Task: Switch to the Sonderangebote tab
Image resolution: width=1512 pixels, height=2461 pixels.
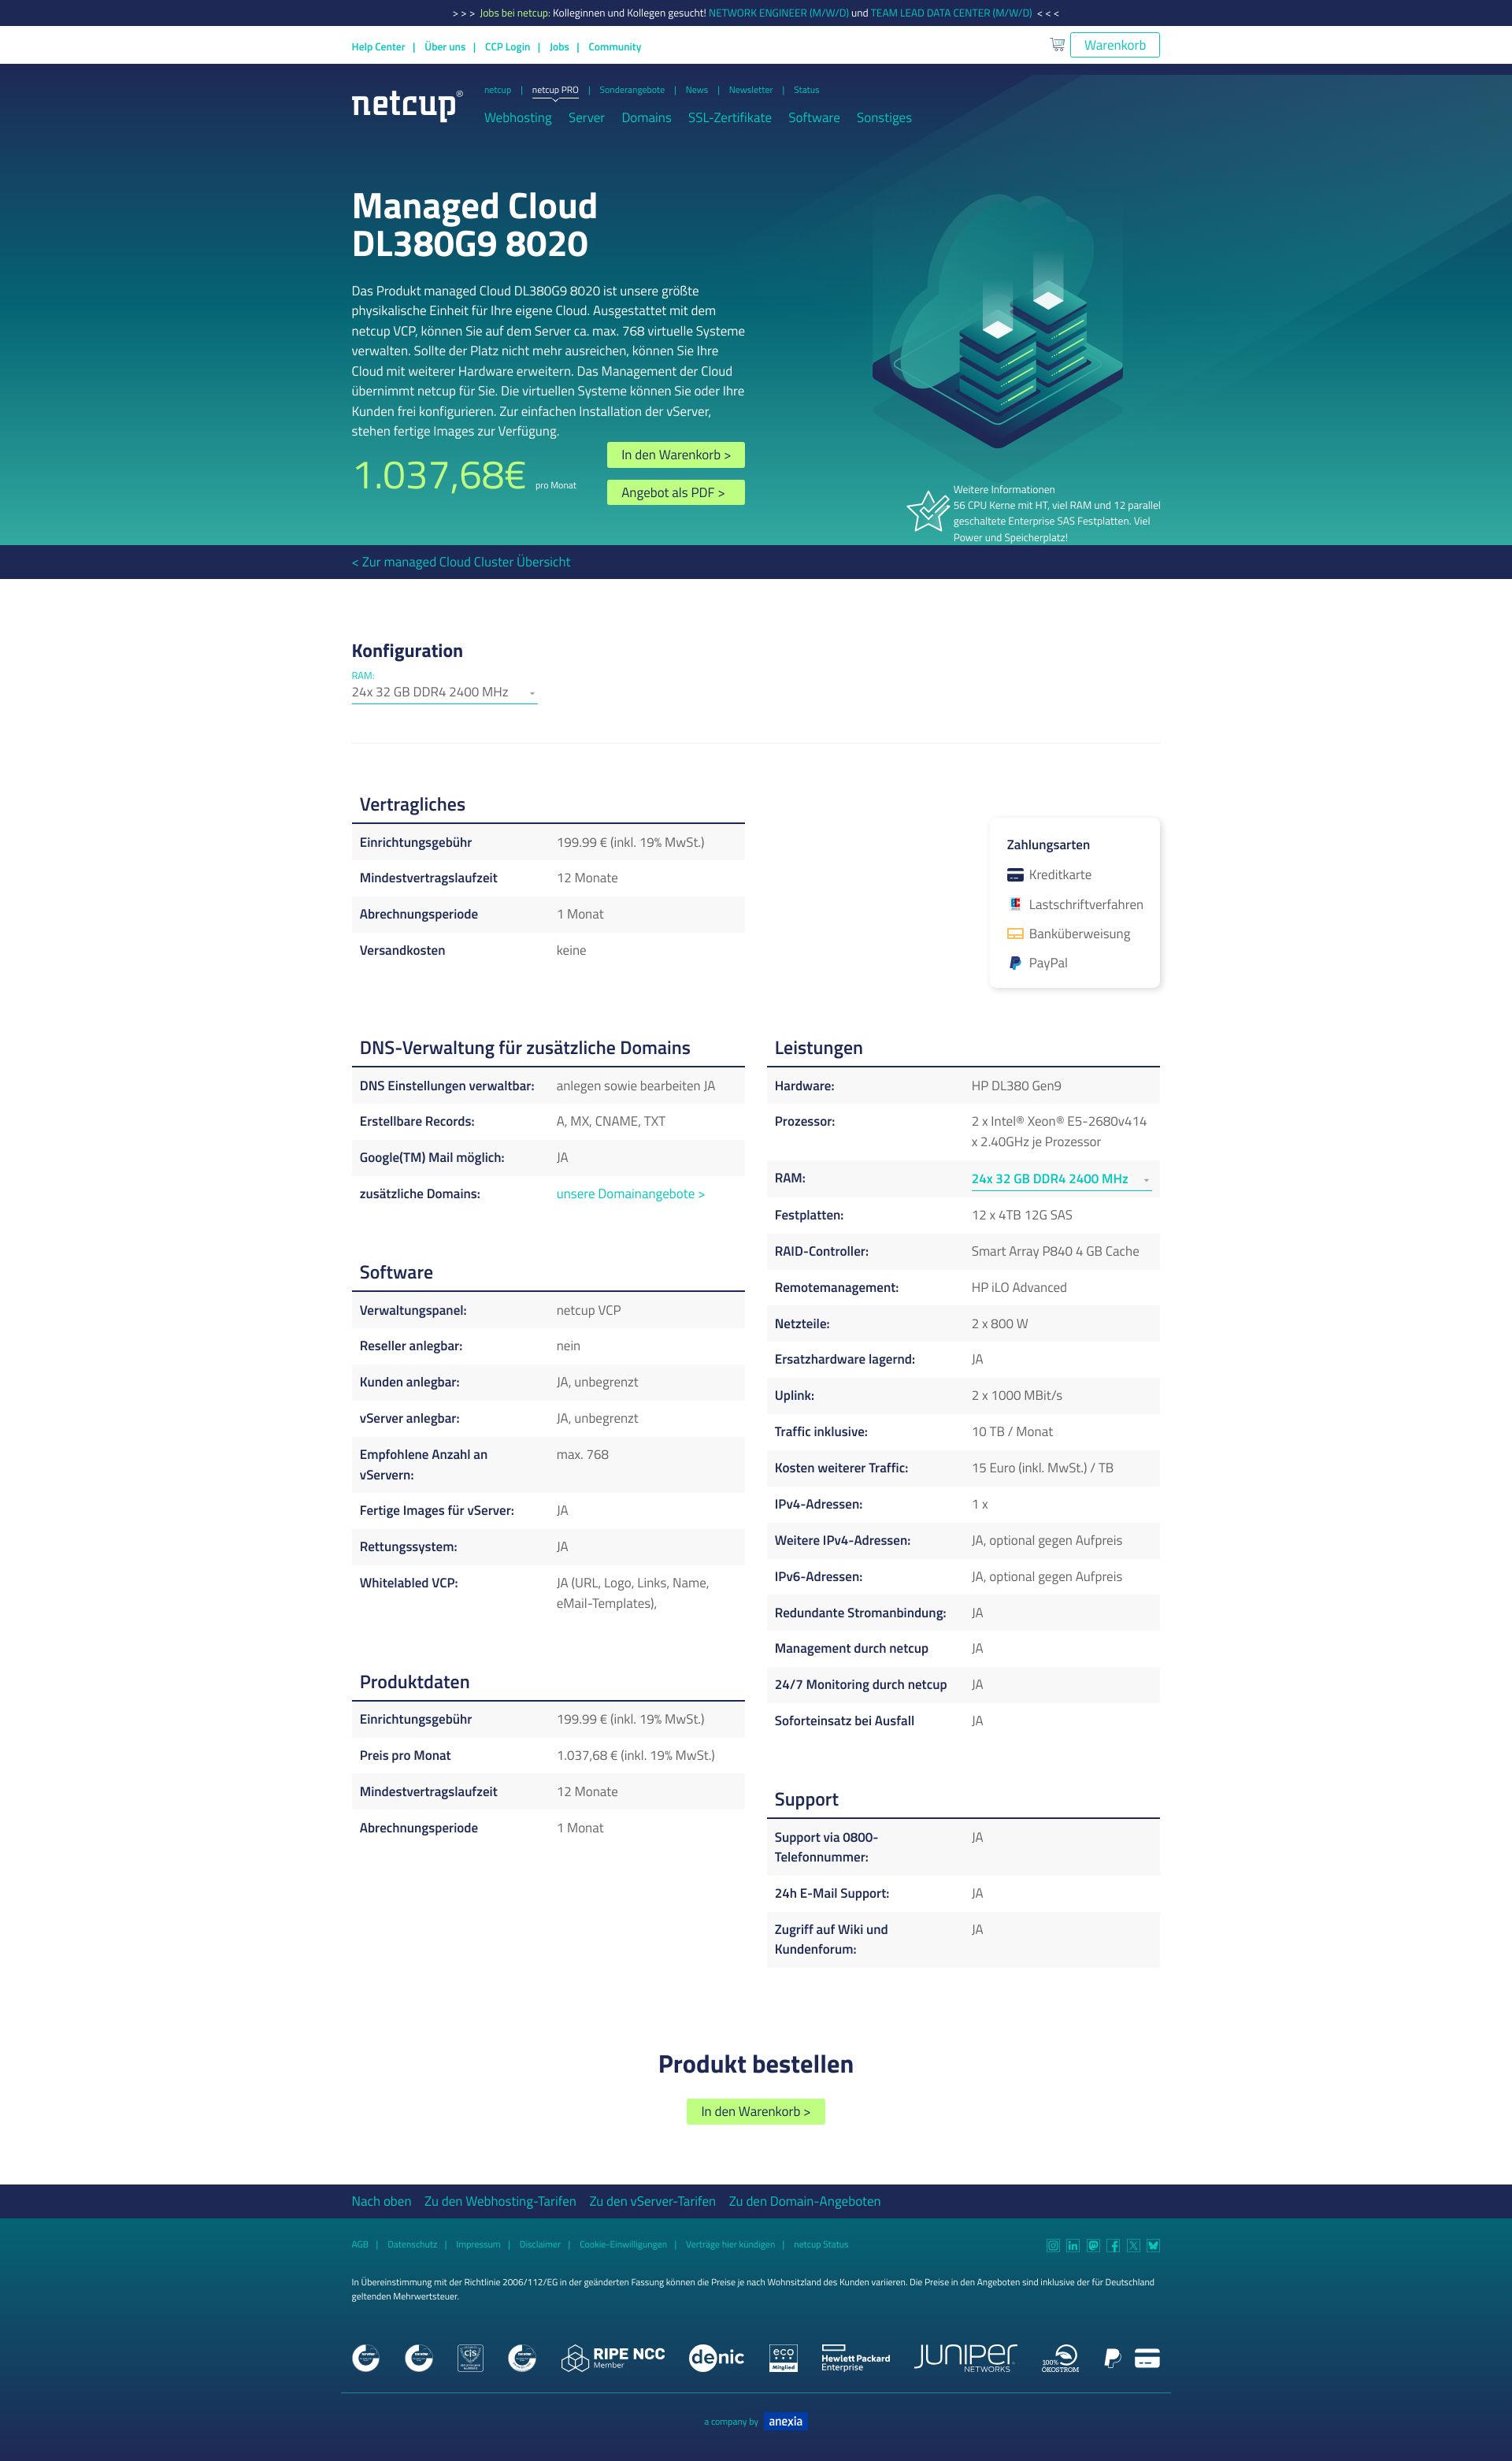Action: click(632, 90)
